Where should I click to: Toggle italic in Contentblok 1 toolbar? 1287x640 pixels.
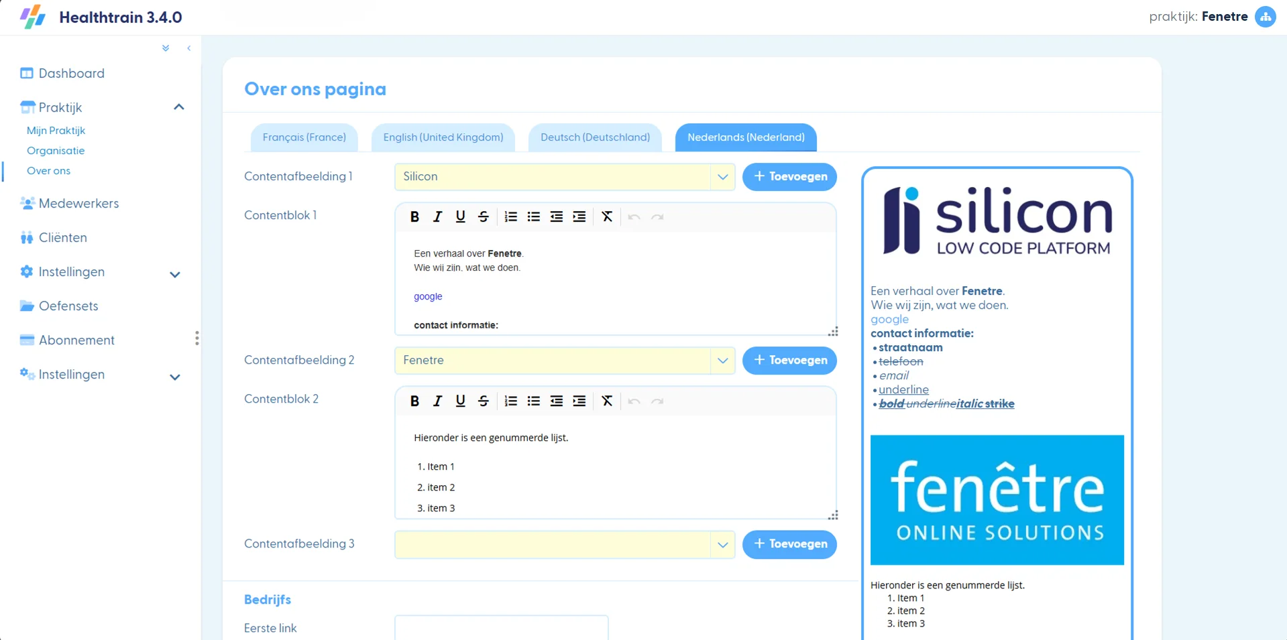pos(437,216)
